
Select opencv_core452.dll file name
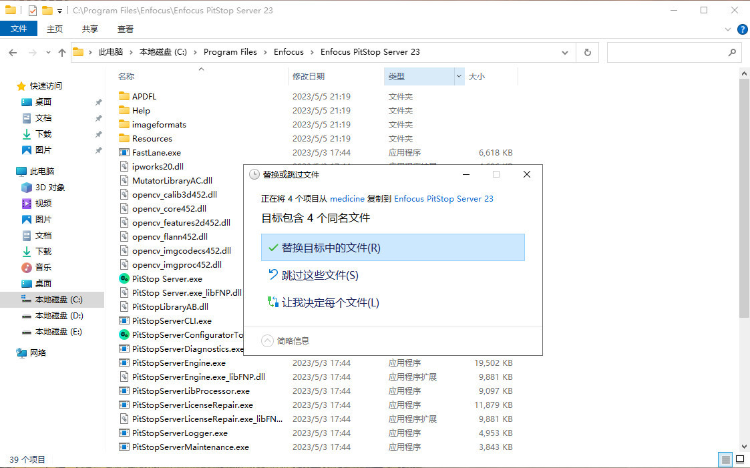tap(170, 208)
